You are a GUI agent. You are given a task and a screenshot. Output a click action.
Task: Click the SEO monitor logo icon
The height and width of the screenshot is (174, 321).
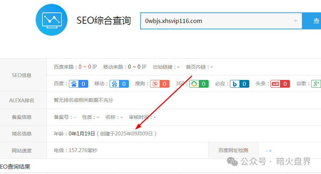[x=52, y=20]
